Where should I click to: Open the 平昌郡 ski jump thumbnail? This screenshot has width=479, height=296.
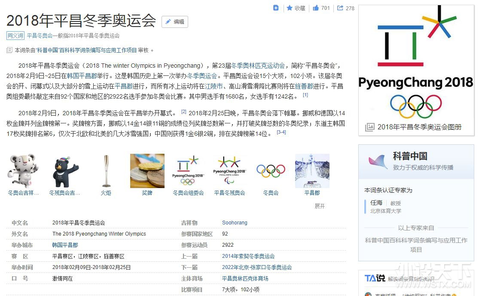(x=312, y=171)
